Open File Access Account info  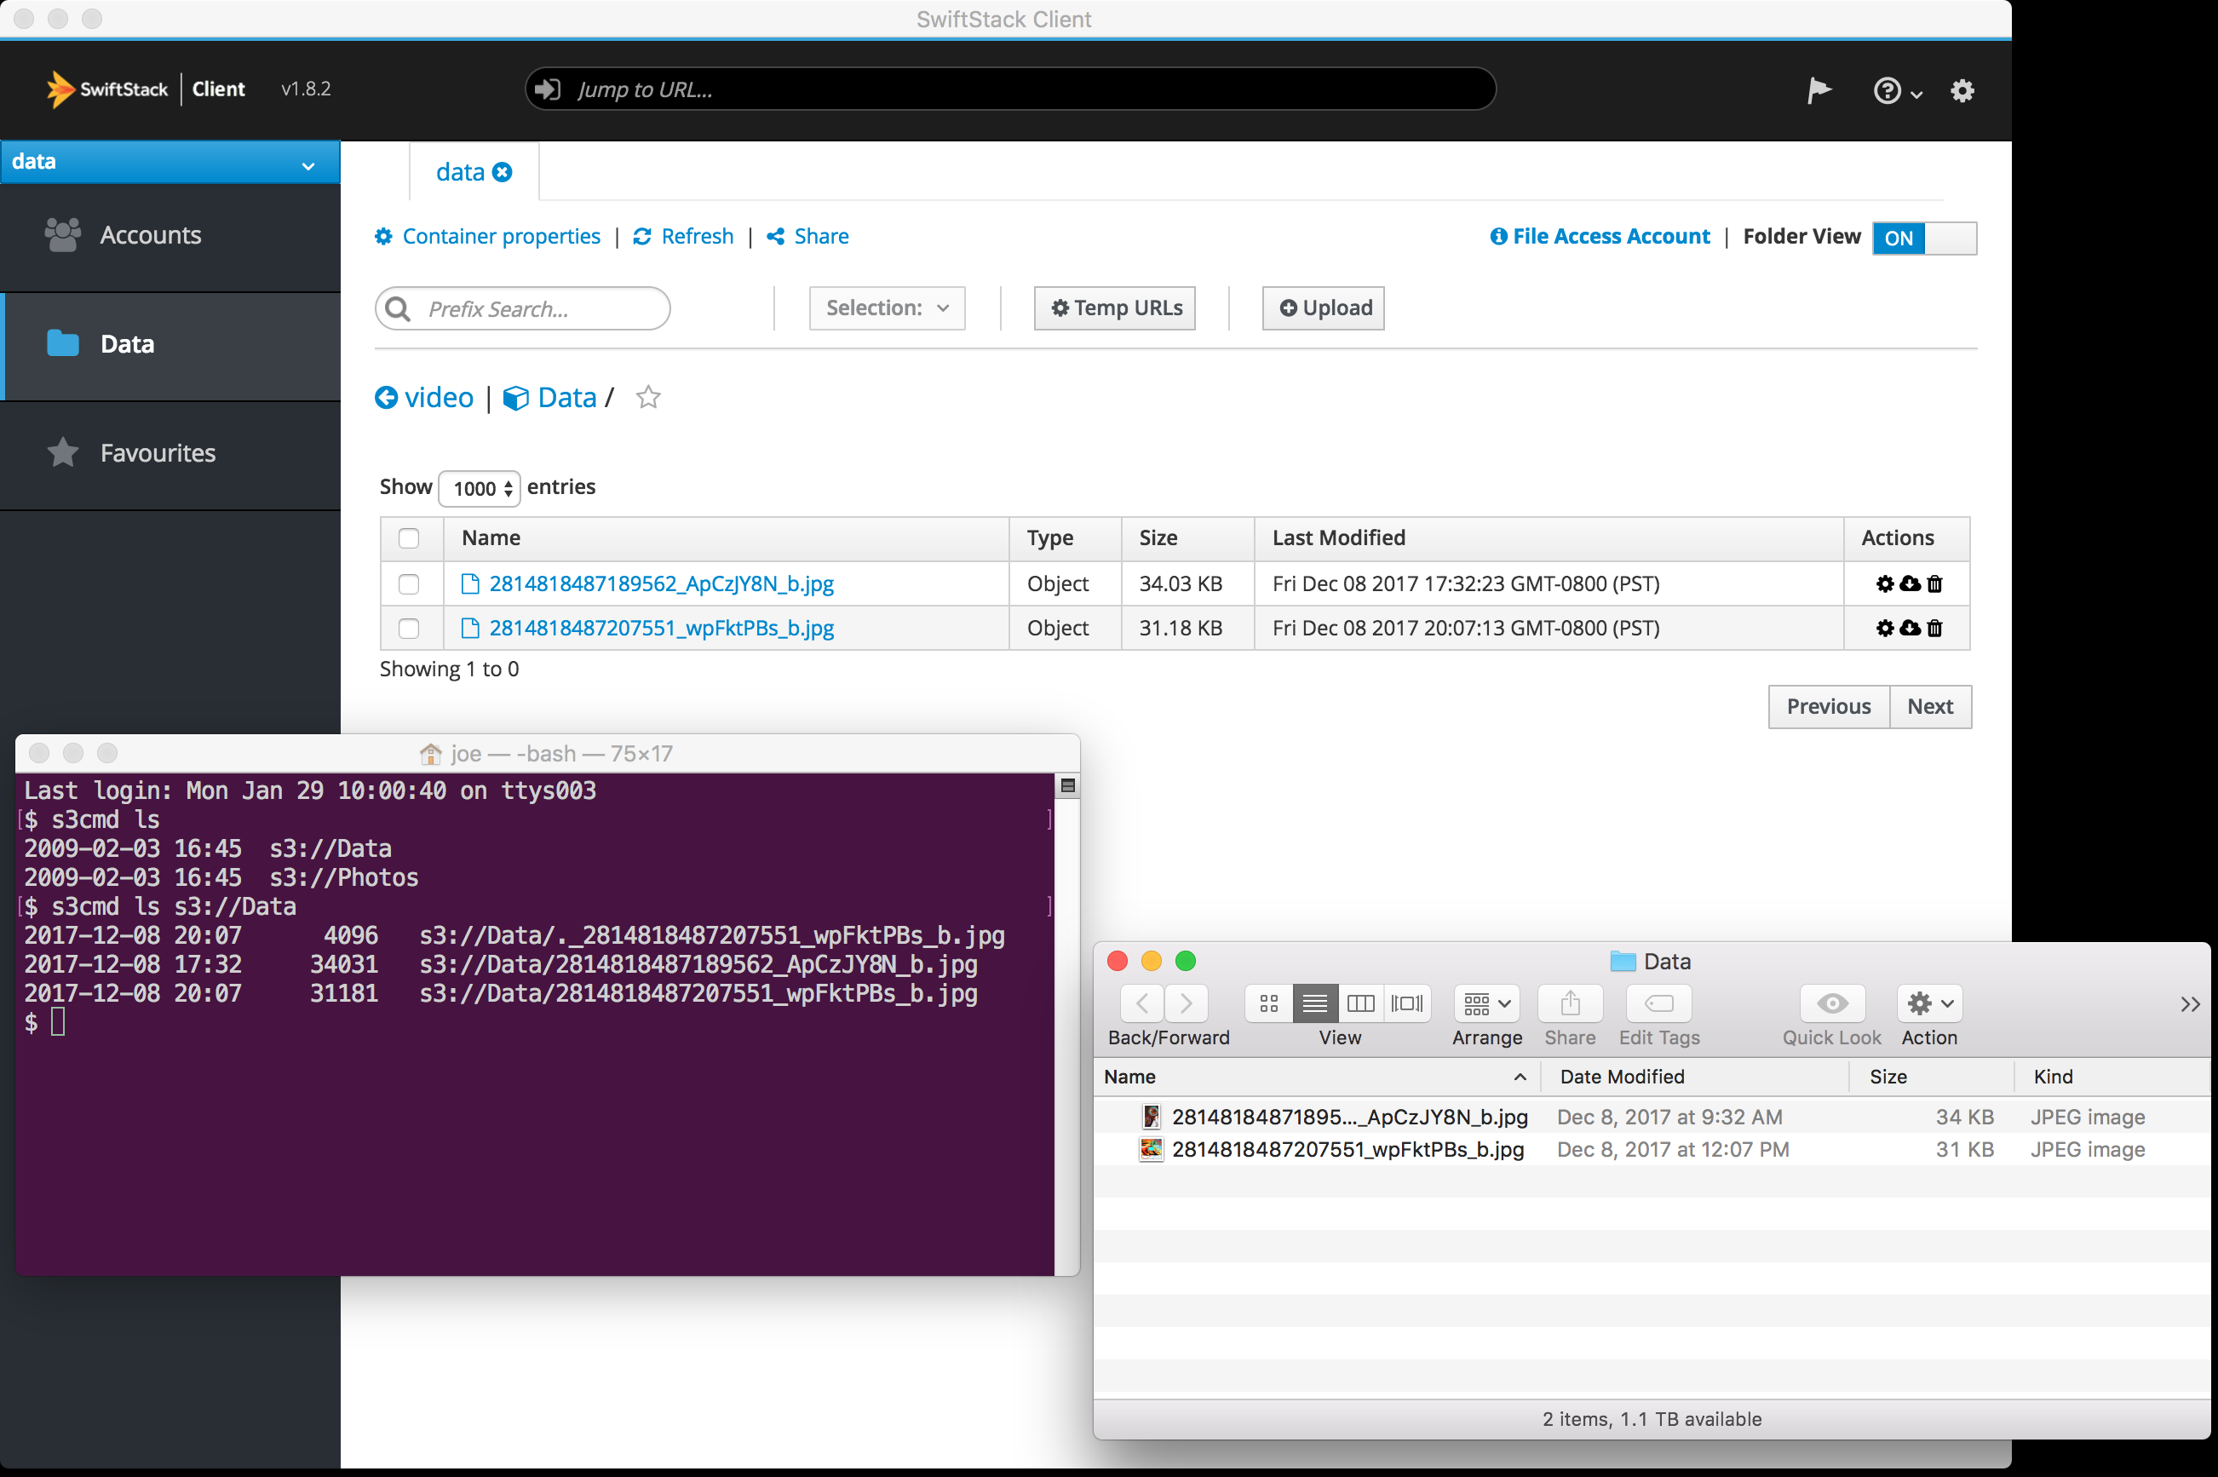[1600, 237]
